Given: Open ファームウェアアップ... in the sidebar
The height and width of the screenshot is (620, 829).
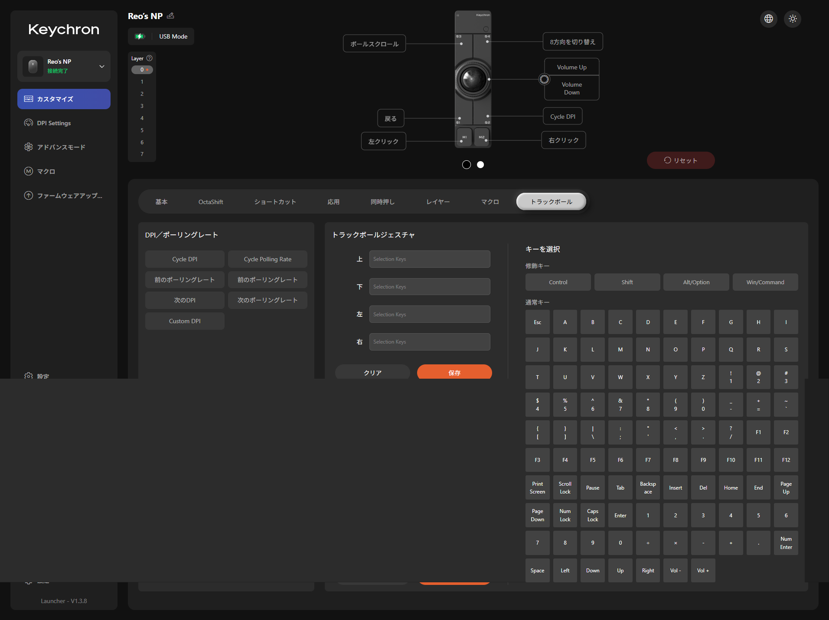Looking at the screenshot, I should click(64, 196).
